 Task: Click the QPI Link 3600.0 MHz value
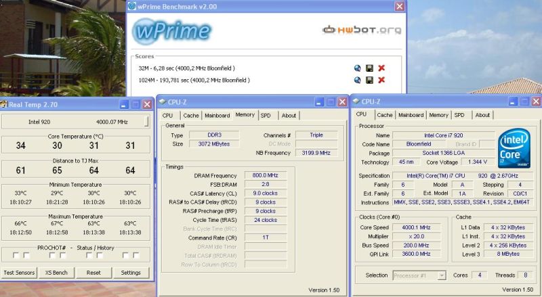tap(416, 254)
